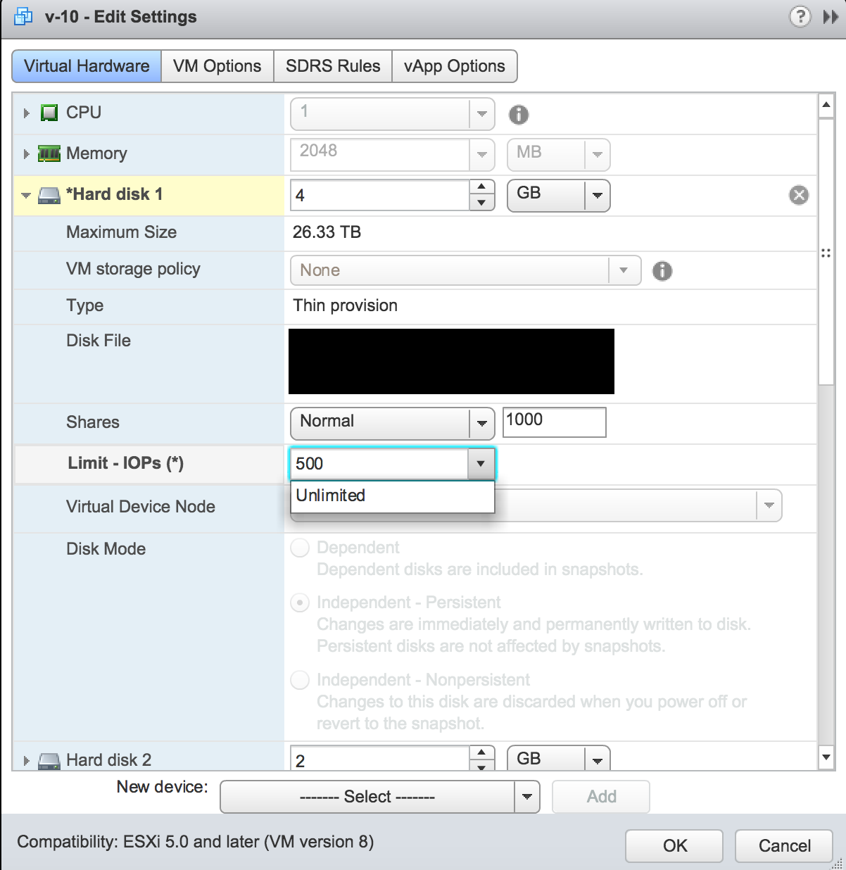Switch to the VM Options tab
Screen dimensions: 846x870
click(217, 65)
